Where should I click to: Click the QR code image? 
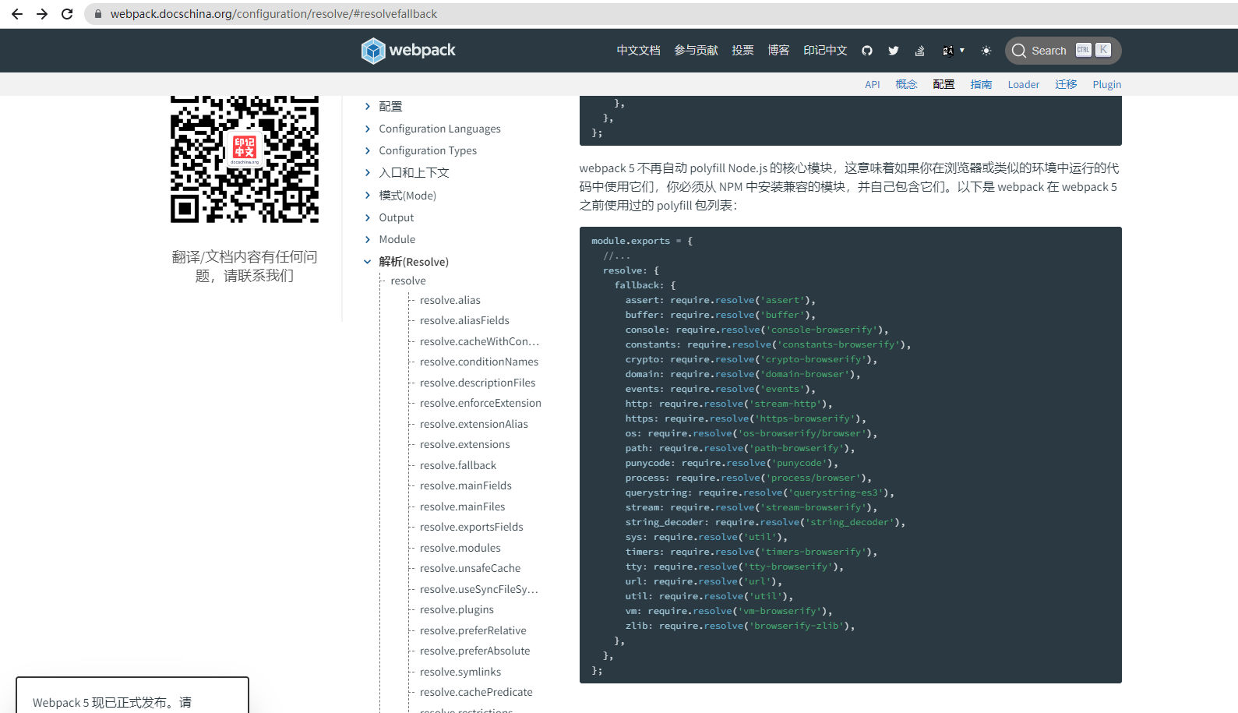coord(245,159)
